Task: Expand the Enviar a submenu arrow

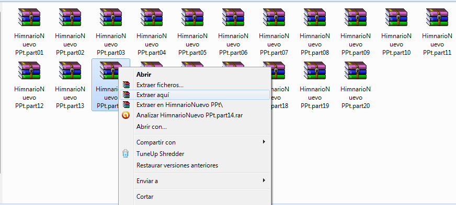Action: click(264, 180)
